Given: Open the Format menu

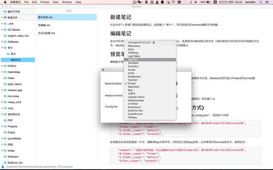Looking at the screenshot, I should point(45,2).
